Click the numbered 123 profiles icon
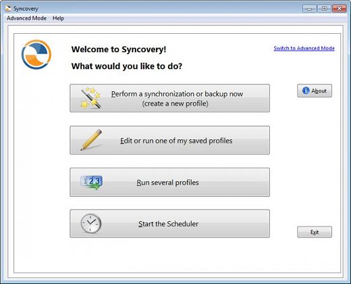Image resolution: width=351 pixels, height=284 pixels. click(91, 182)
